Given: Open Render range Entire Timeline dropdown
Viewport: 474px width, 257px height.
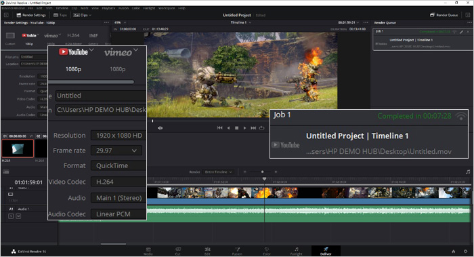Looking at the screenshot, I should click(x=219, y=172).
